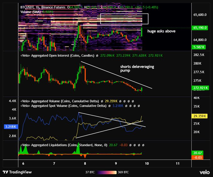This screenshot has height=177, width=213.
Task: Click the blue 3.218K value in spot legend
Action: tap(118, 106)
